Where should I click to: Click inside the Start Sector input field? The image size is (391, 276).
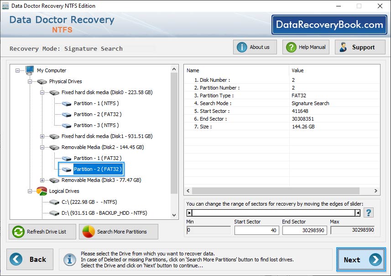(x=256, y=230)
